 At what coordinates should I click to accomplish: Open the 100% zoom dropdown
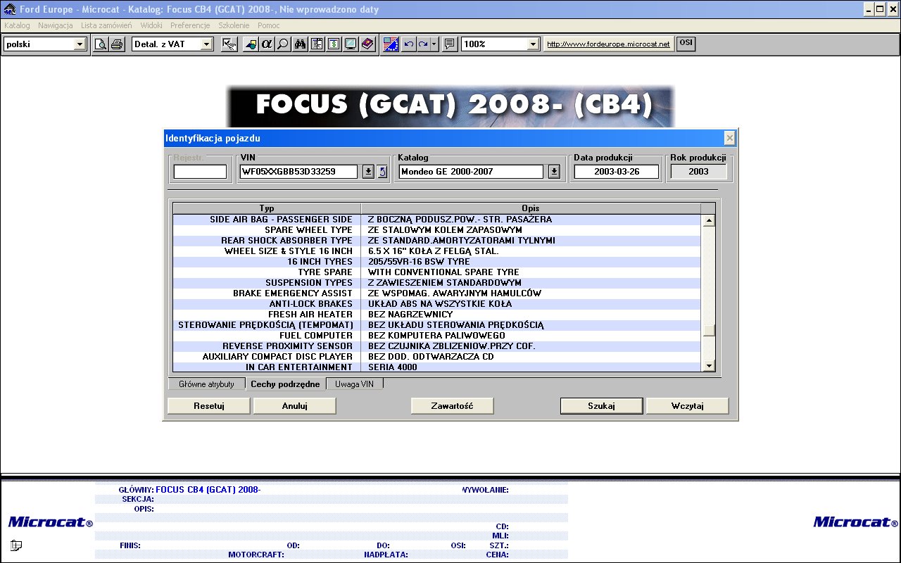tap(534, 44)
